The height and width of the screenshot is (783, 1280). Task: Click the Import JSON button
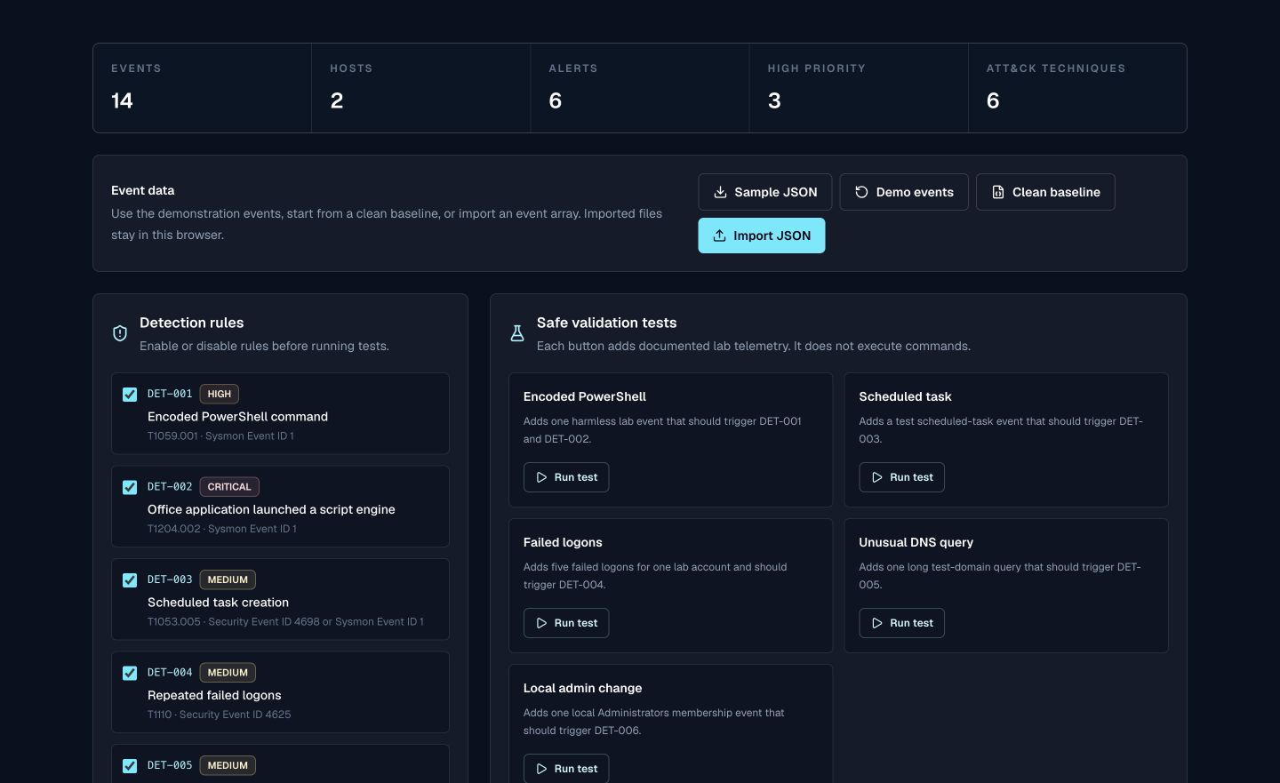762,236
